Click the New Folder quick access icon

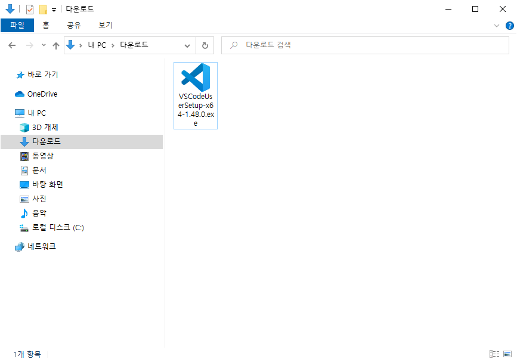pyautogui.click(x=43, y=9)
